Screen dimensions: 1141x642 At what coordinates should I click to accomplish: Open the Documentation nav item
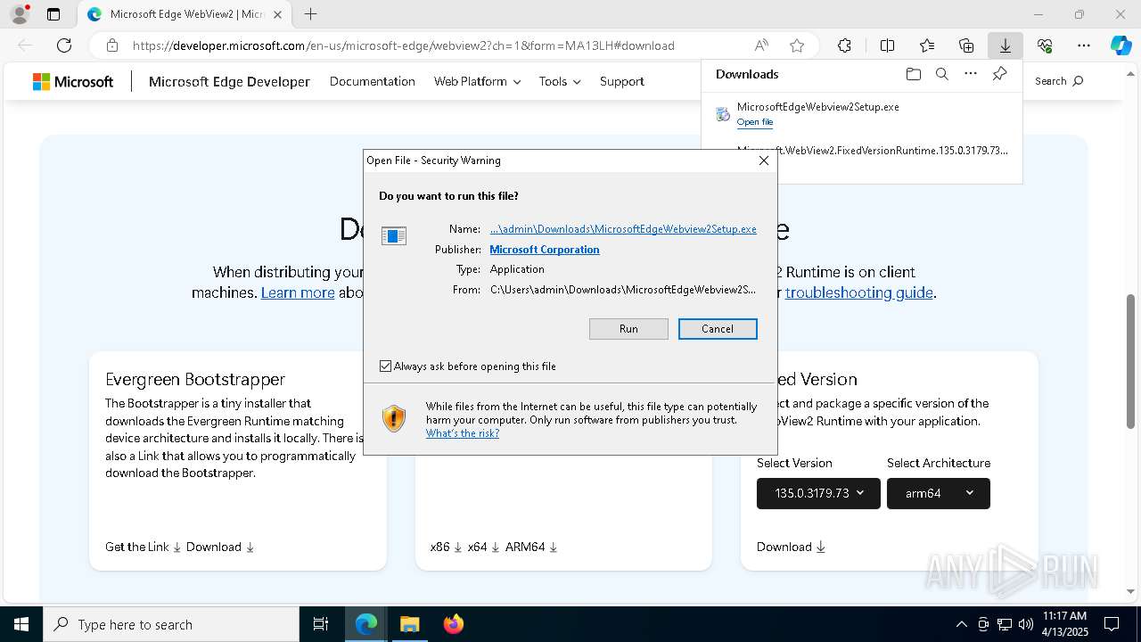372,81
